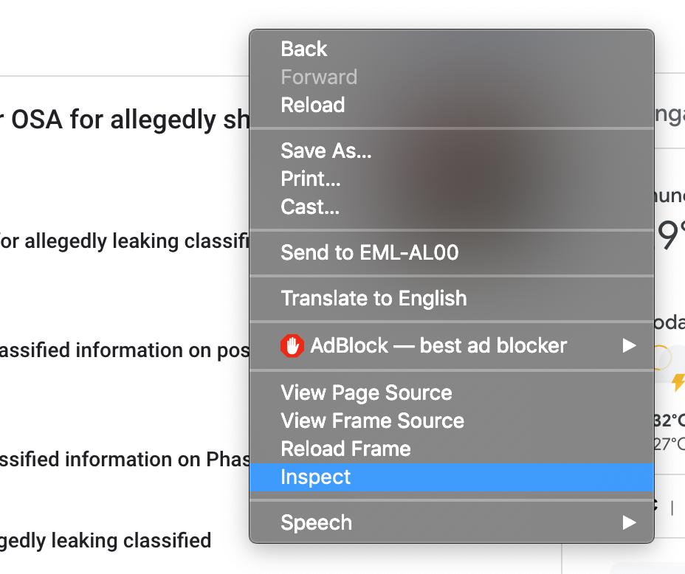Expand the AdBlock submenu arrow
The width and height of the screenshot is (685, 574).
629,345
